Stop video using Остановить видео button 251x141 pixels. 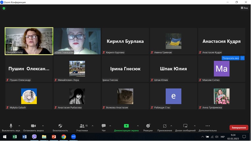[33, 128]
